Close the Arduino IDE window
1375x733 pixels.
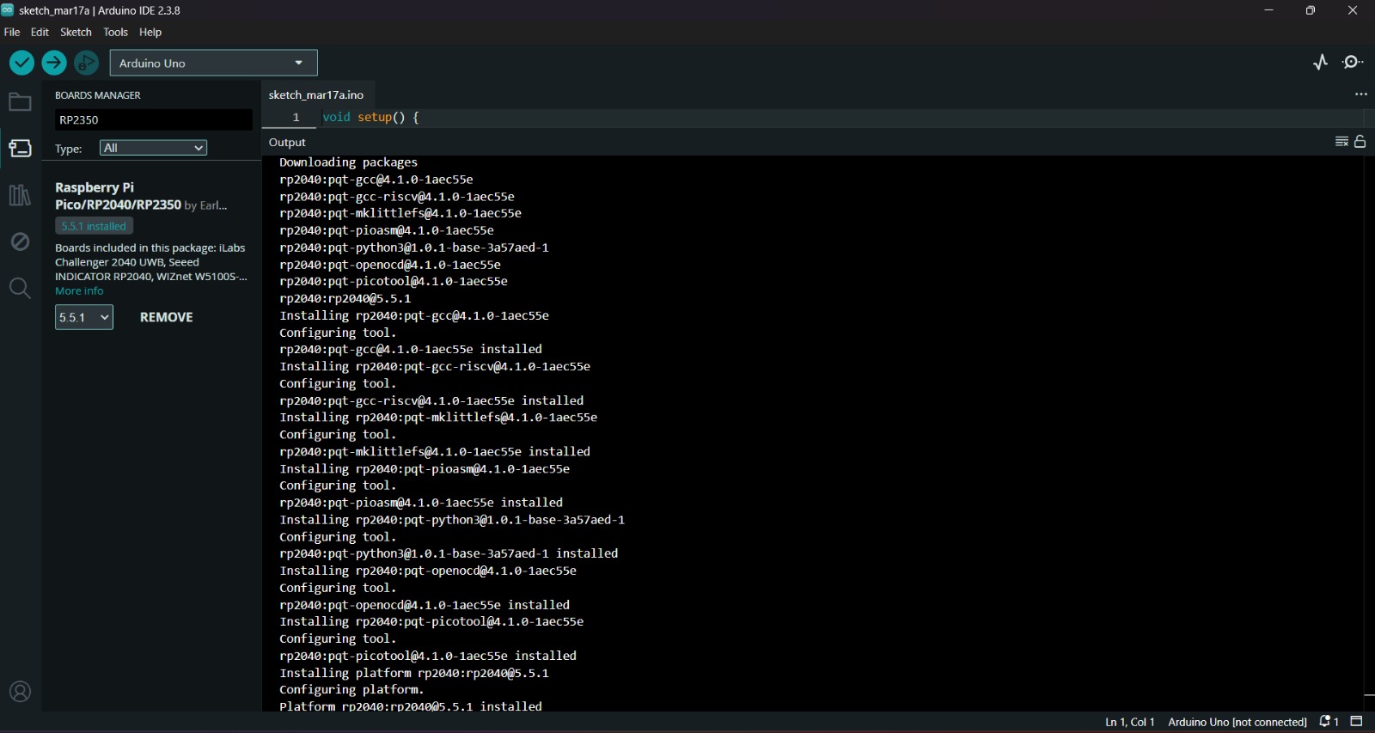[x=1353, y=10]
